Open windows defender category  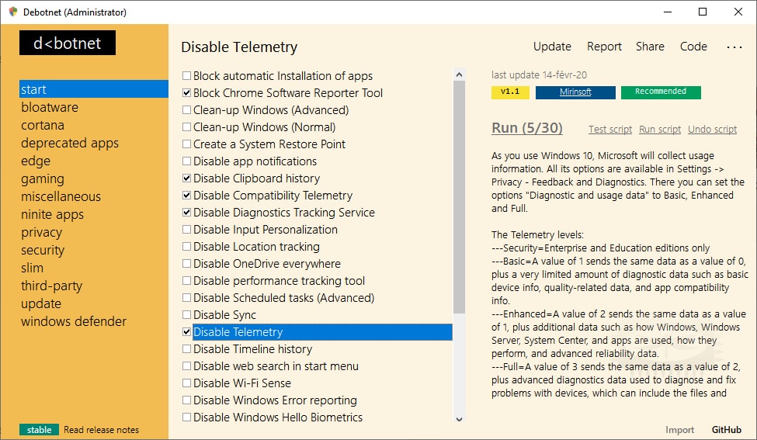pos(74,321)
